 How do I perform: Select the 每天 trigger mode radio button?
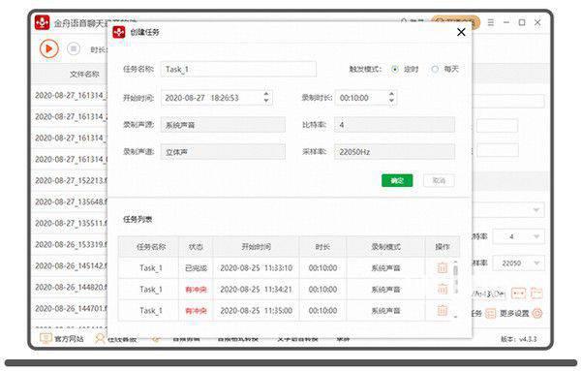click(x=435, y=70)
